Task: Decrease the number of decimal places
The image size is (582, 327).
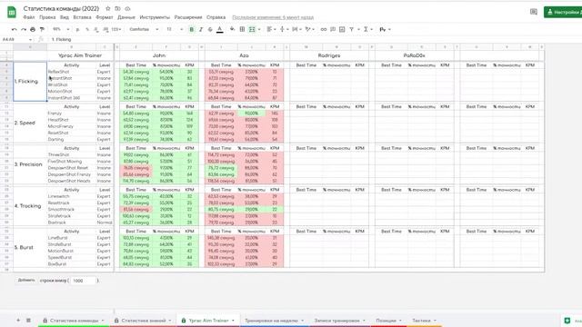Action: [96, 29]
